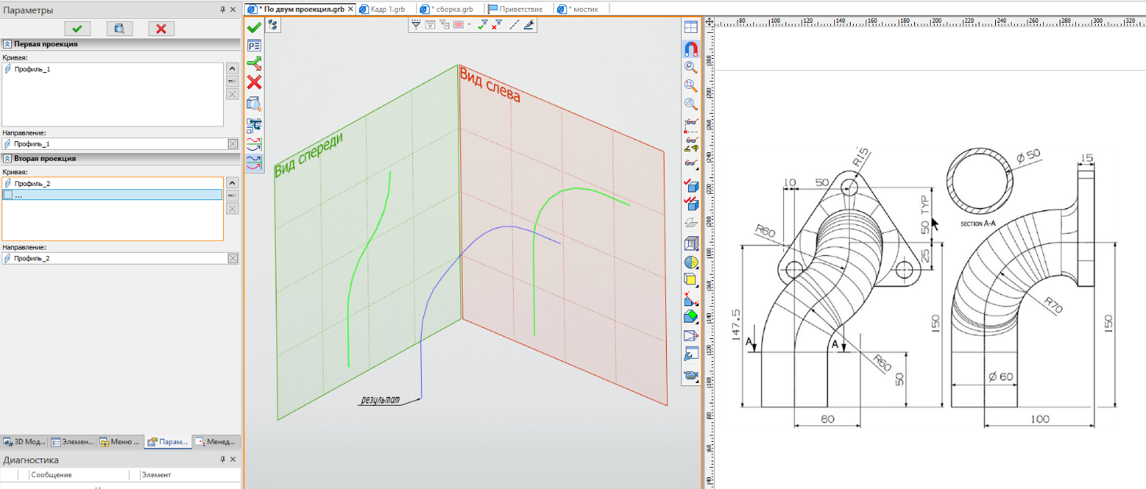
Task: Click the preview magnifier cube icon in toolbar
Action: coord(254,104)
